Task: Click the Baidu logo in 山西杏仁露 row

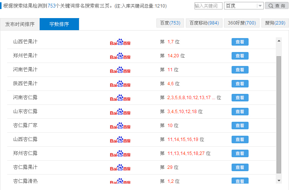Action: tap(120, 140)
